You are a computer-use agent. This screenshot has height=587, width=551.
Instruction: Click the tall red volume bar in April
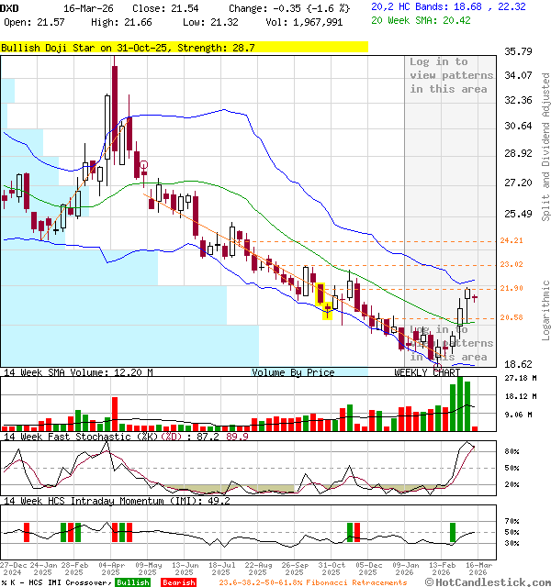(115, 414)
